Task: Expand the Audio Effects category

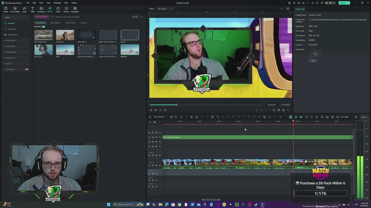Action: (3, 52)
